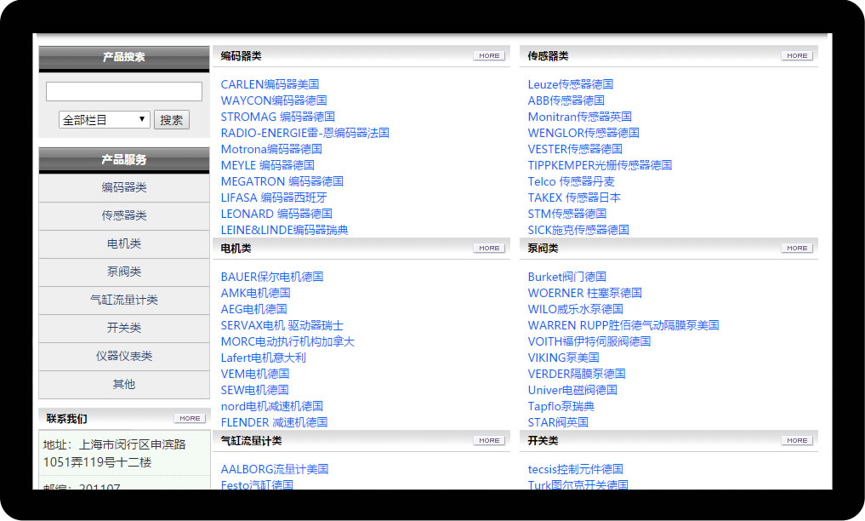Open the 全部栏目 category dropdown
Image resolution: width=865 pixels, height=521 pixels.
point(105,120)
